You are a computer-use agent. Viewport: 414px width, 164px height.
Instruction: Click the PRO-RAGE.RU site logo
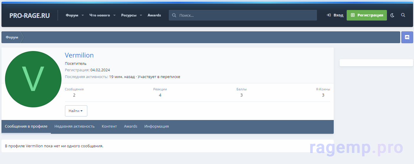pyautogui.click(x=29, y=16)
